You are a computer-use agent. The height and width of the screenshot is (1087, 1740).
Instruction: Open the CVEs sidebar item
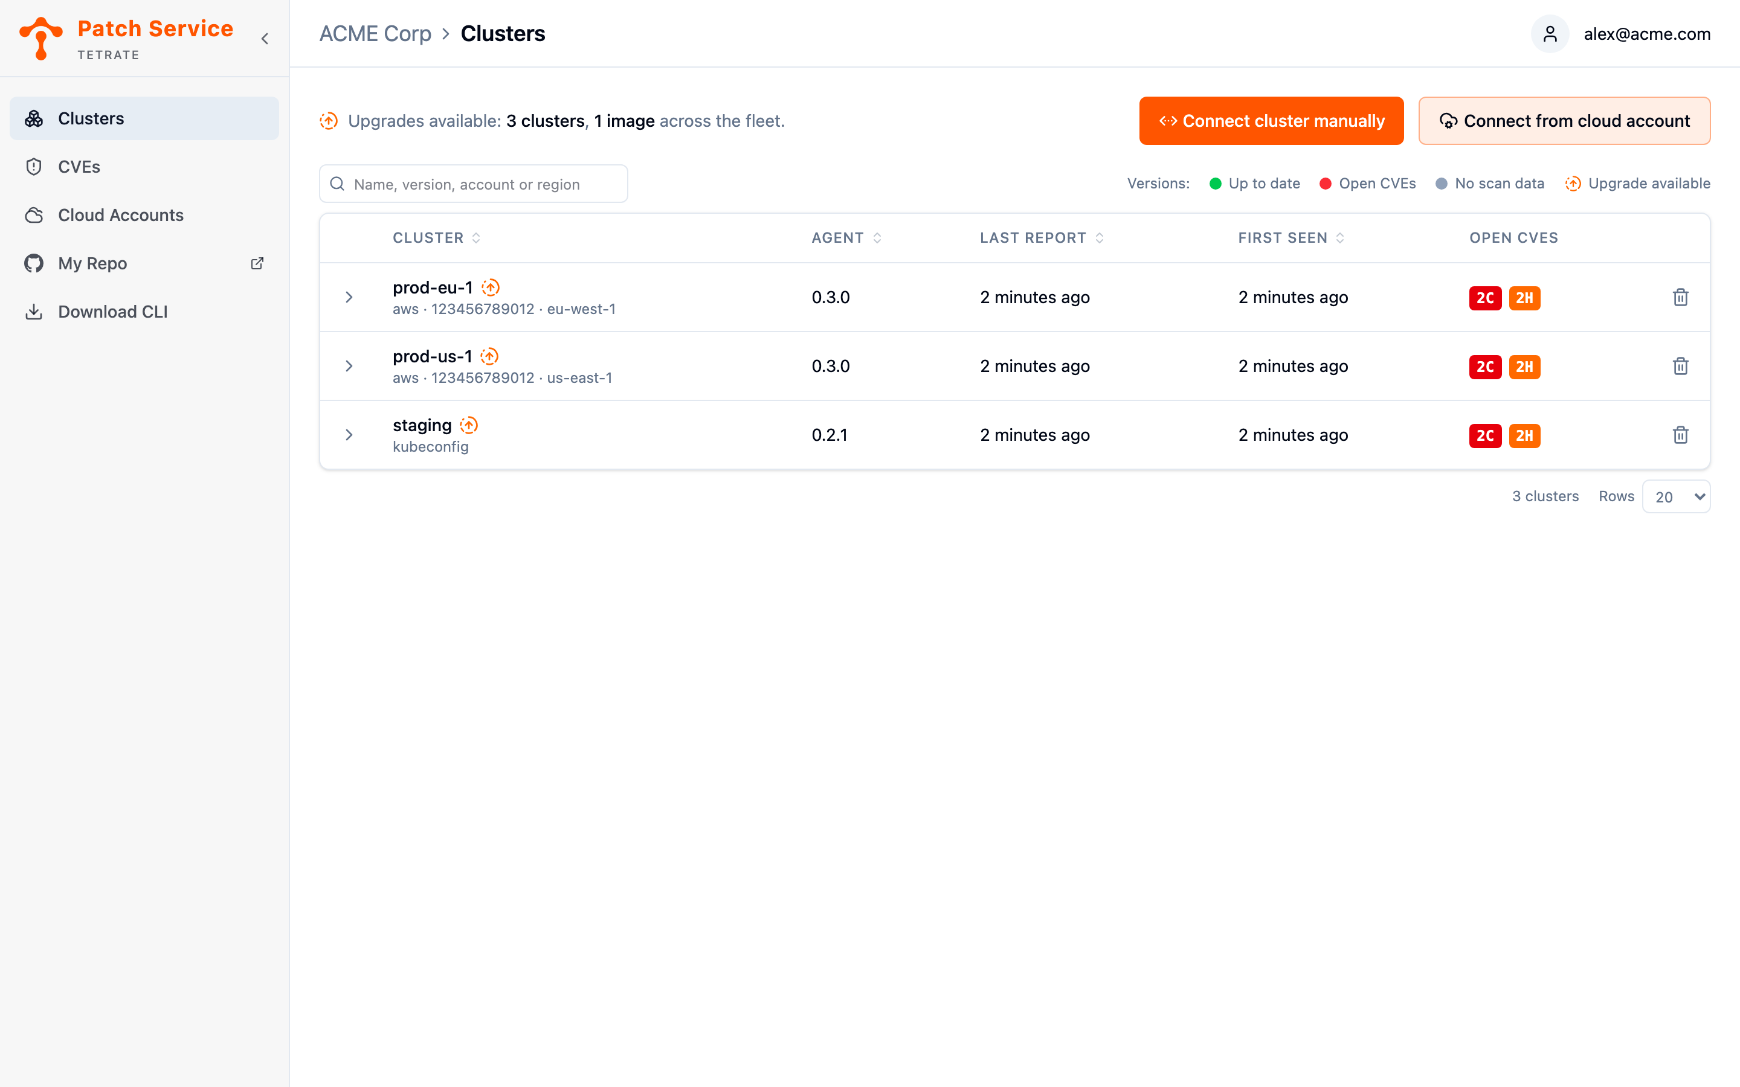[x=144, y=167]
